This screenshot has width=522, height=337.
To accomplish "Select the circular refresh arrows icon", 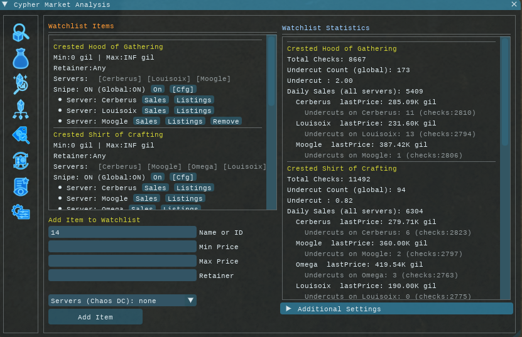I will tap(21, 161).
